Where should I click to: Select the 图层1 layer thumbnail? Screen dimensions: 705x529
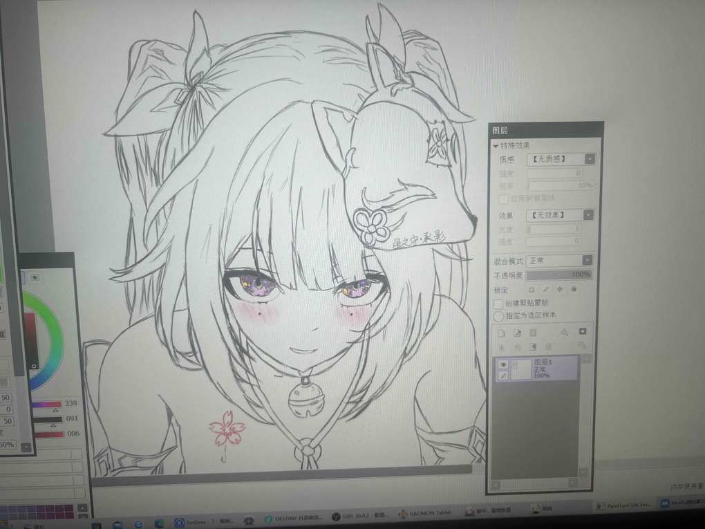(x=520, y=369)
